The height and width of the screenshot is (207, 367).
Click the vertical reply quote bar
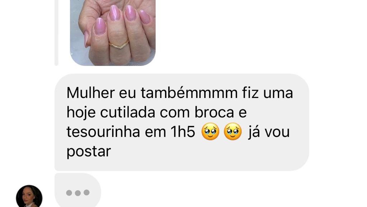(56, 33)
